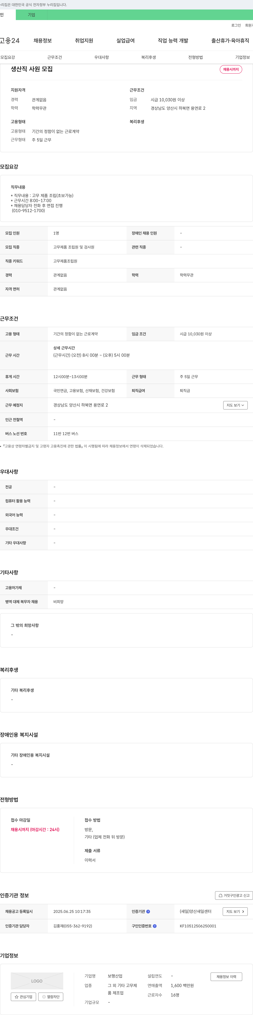Viewport: 253px width, 1015px height.
Task: Report a false ad via 거짓구인광고 신고
Action: pyautogui.click(x=234, y=895)
